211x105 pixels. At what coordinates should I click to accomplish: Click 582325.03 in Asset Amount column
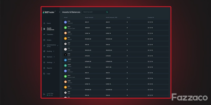click(x=88, y=50)
